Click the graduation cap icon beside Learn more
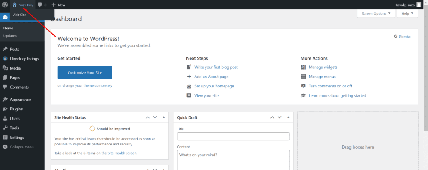 click(x=303, y=96)
